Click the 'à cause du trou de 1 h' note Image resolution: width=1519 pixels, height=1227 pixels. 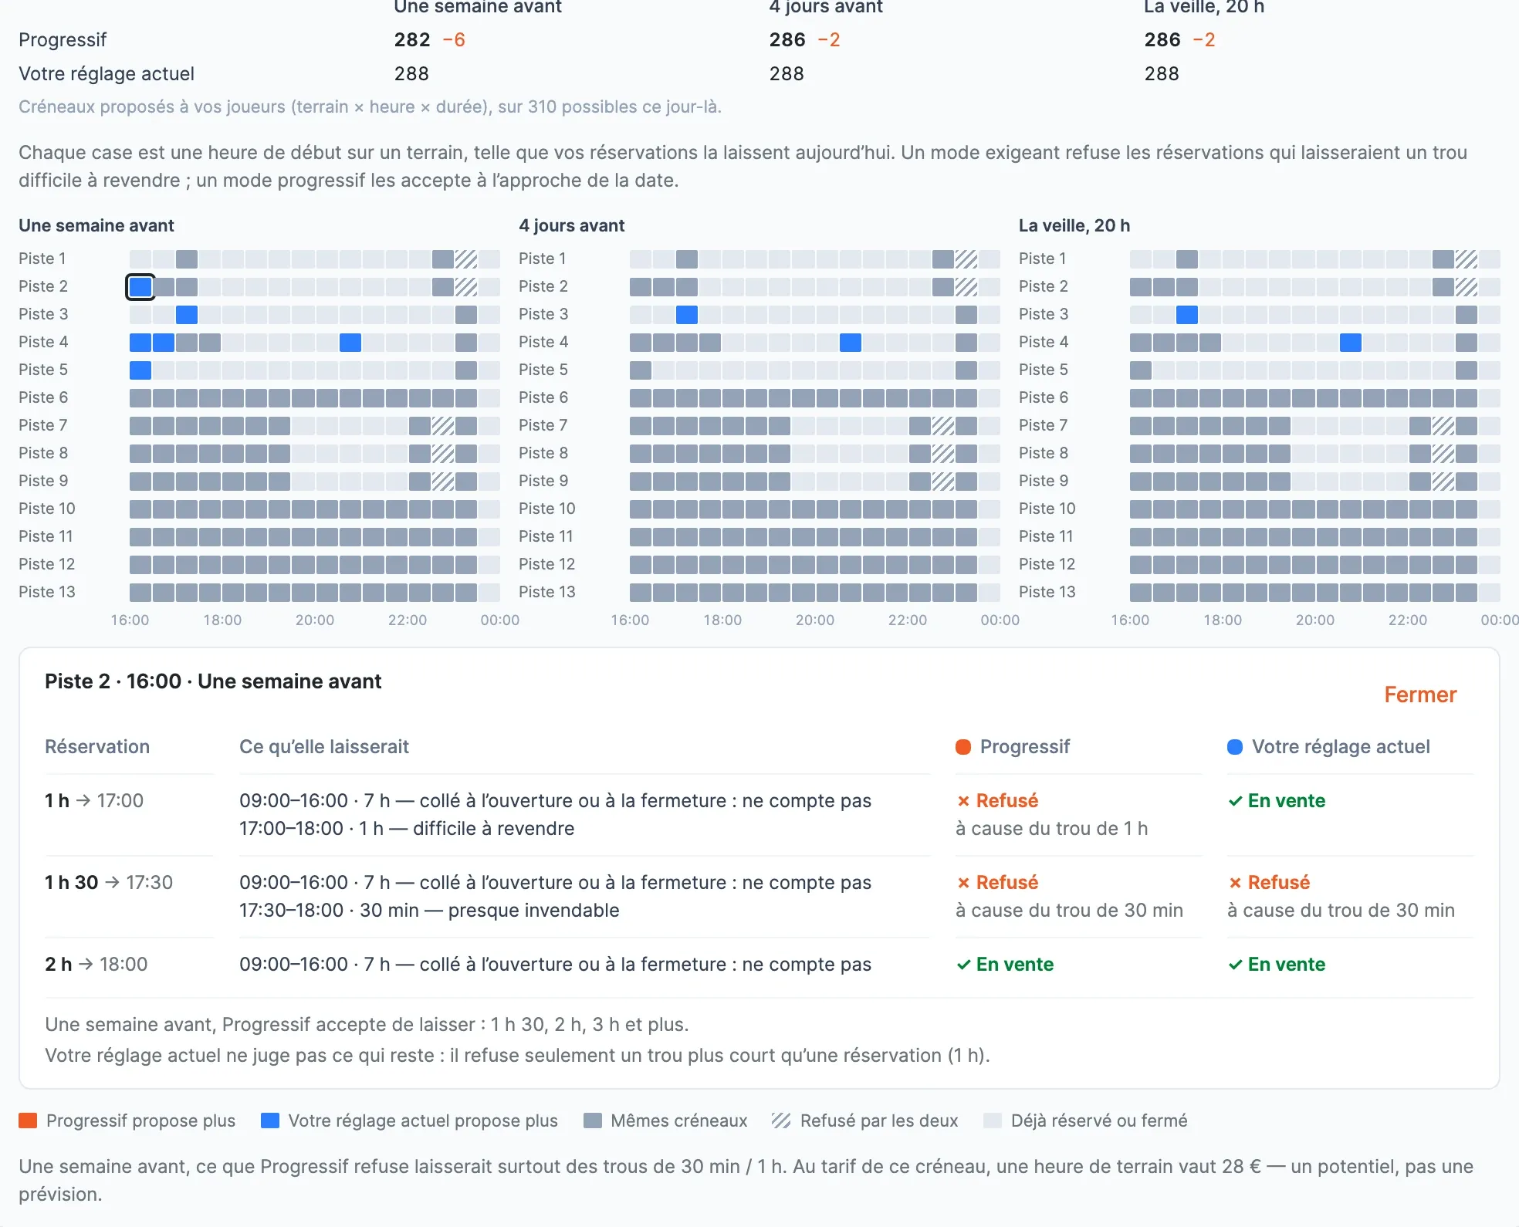coord(1051,829)
